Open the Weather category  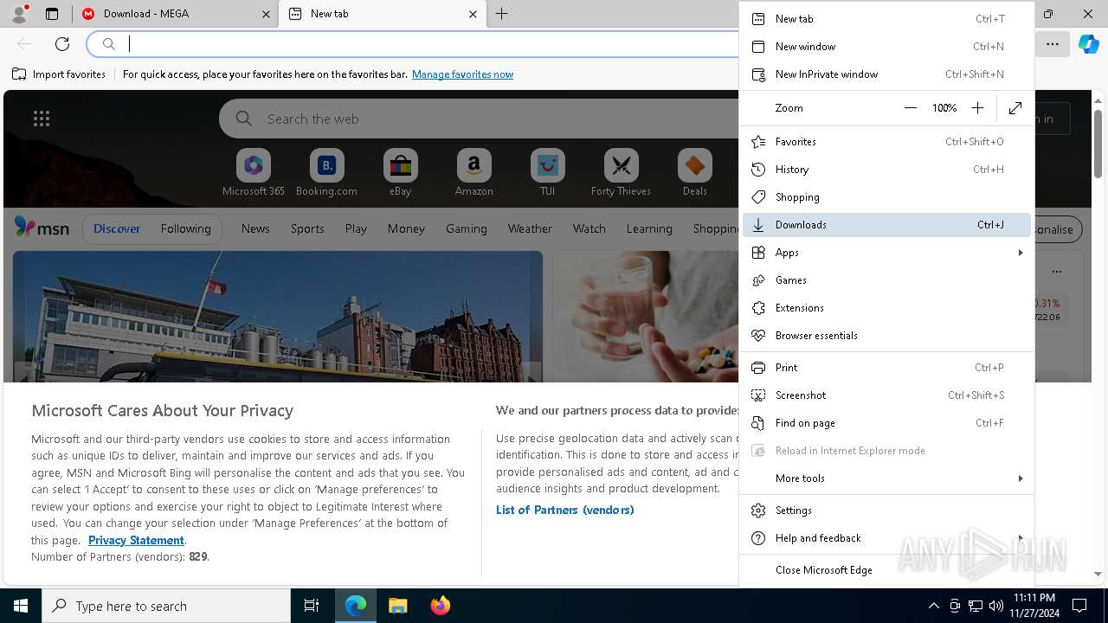530,228
